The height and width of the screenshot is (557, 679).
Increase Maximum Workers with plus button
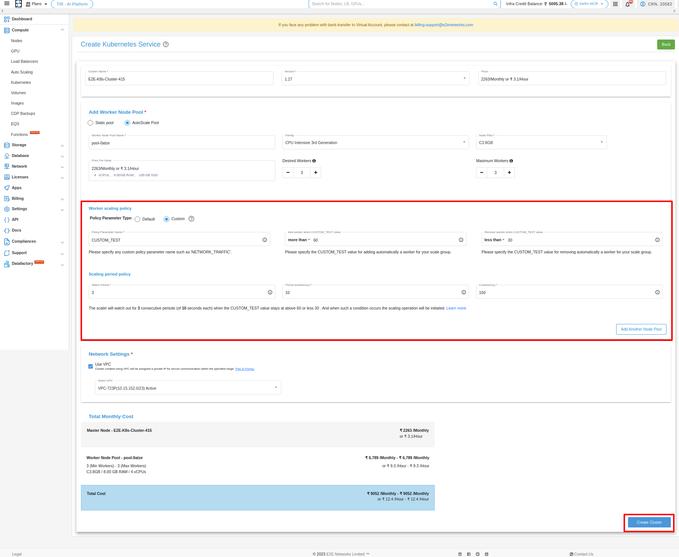pos(509,172)
